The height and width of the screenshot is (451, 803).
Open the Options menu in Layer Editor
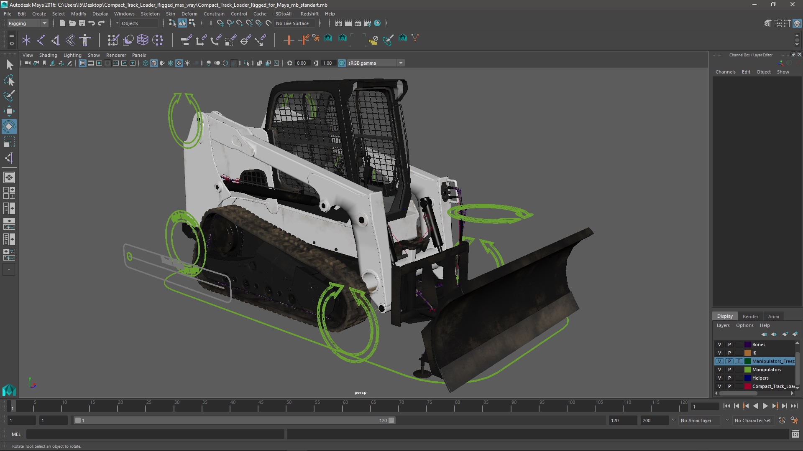pos(745,325)
